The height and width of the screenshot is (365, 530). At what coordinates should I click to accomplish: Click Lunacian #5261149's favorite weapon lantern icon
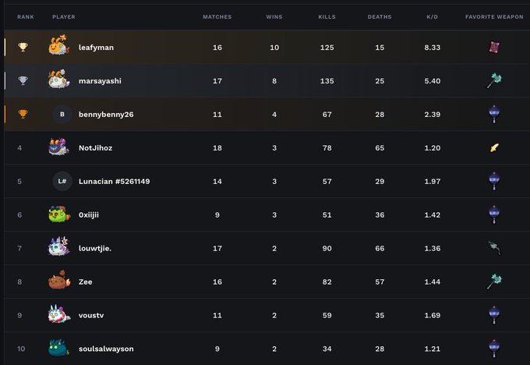click(494, 181)
